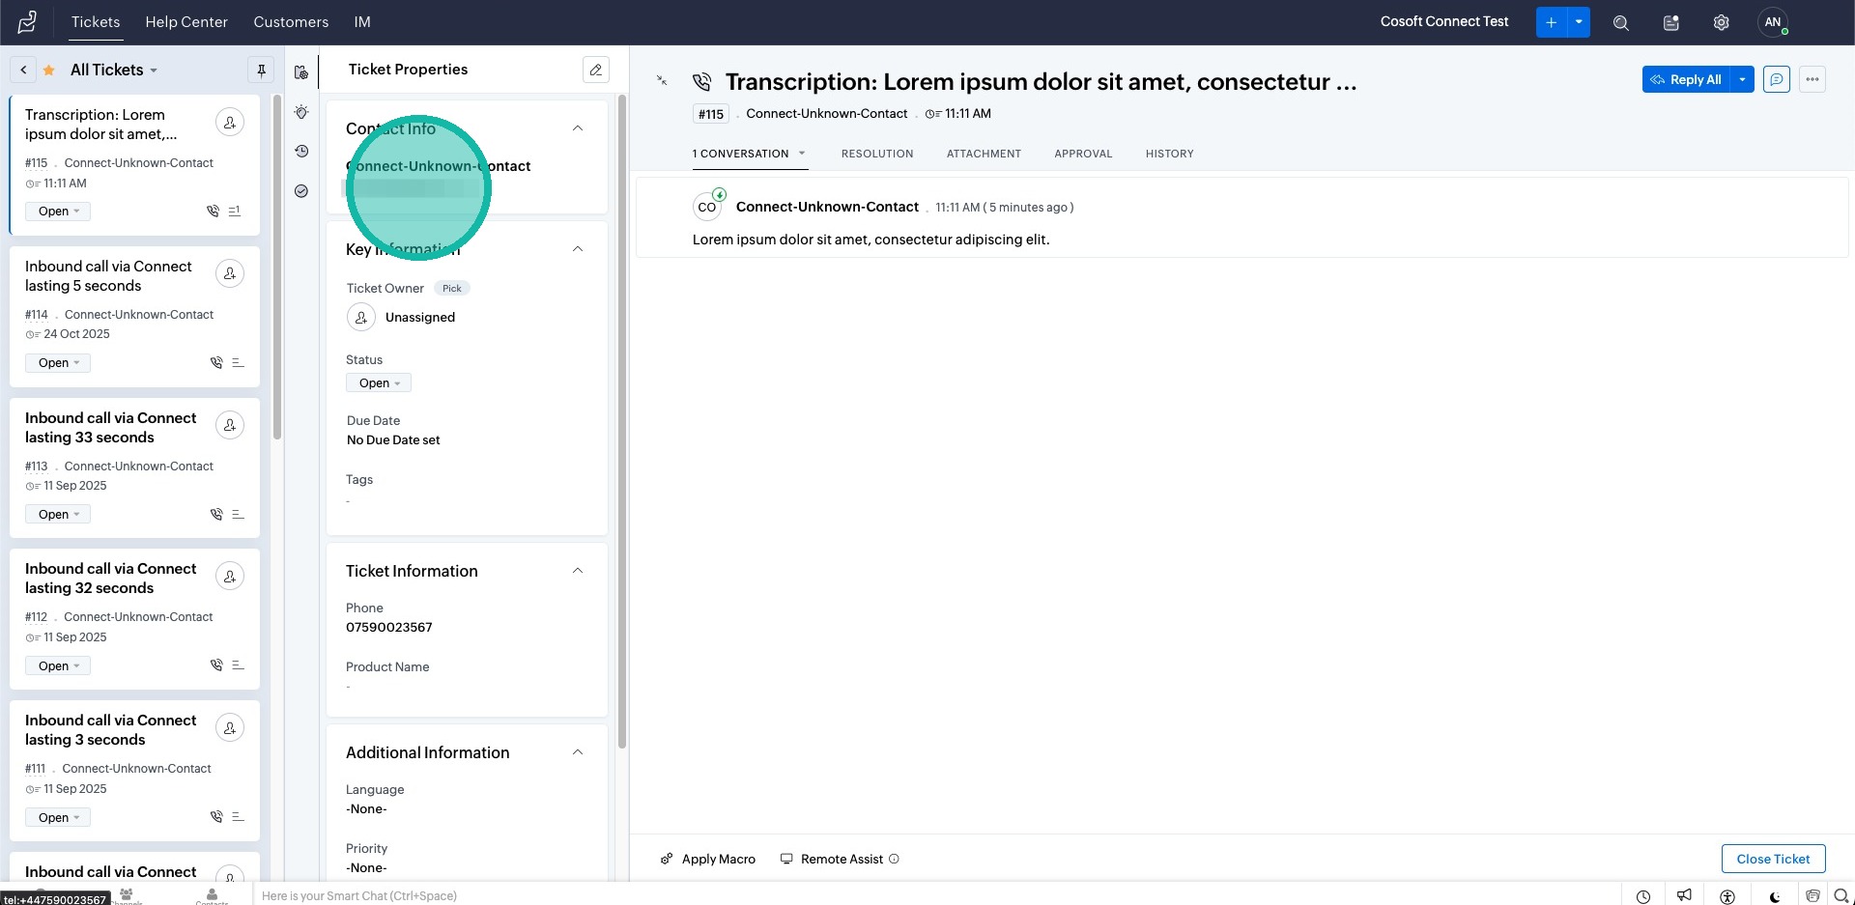Click Pick to take ticket ownership
The width and height of the screenshot is (1855, 905).
coord(452,288)
